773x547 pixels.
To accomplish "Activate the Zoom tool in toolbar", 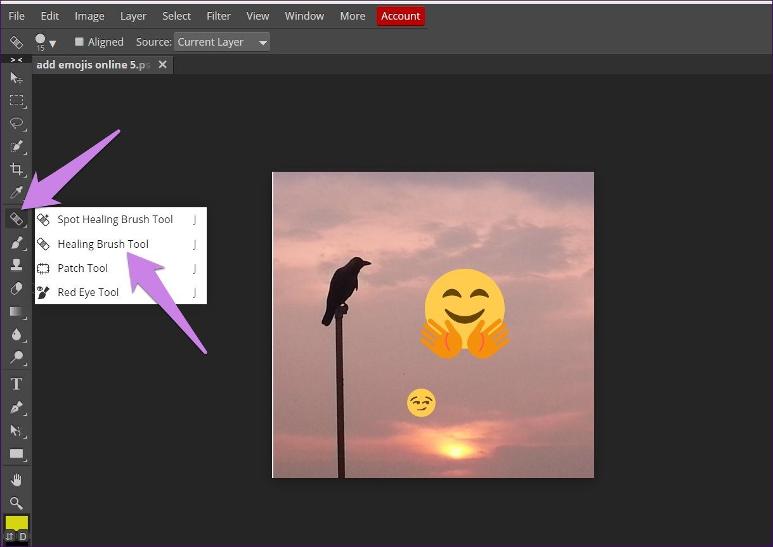I will 16,503.
